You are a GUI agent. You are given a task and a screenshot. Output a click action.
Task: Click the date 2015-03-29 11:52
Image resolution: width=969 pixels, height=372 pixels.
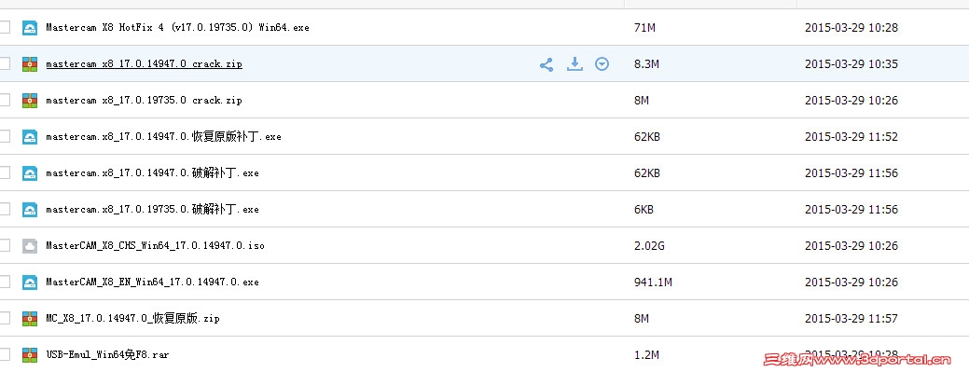tap(851, 136)
